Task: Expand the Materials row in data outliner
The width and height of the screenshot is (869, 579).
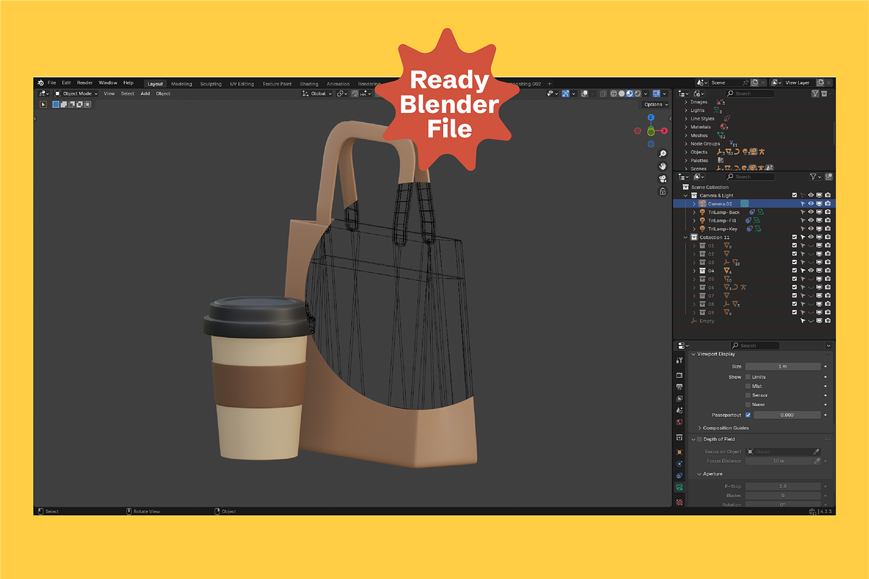Action: tap(686, 127)
